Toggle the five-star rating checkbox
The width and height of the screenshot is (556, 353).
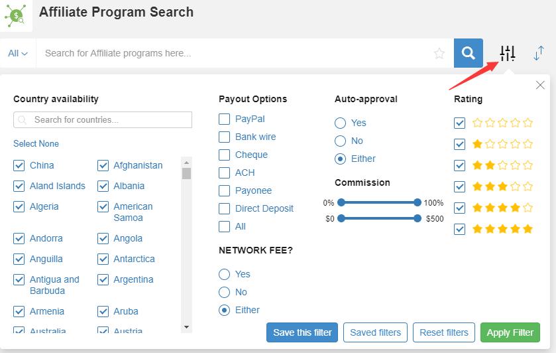[x=460, y=229]
